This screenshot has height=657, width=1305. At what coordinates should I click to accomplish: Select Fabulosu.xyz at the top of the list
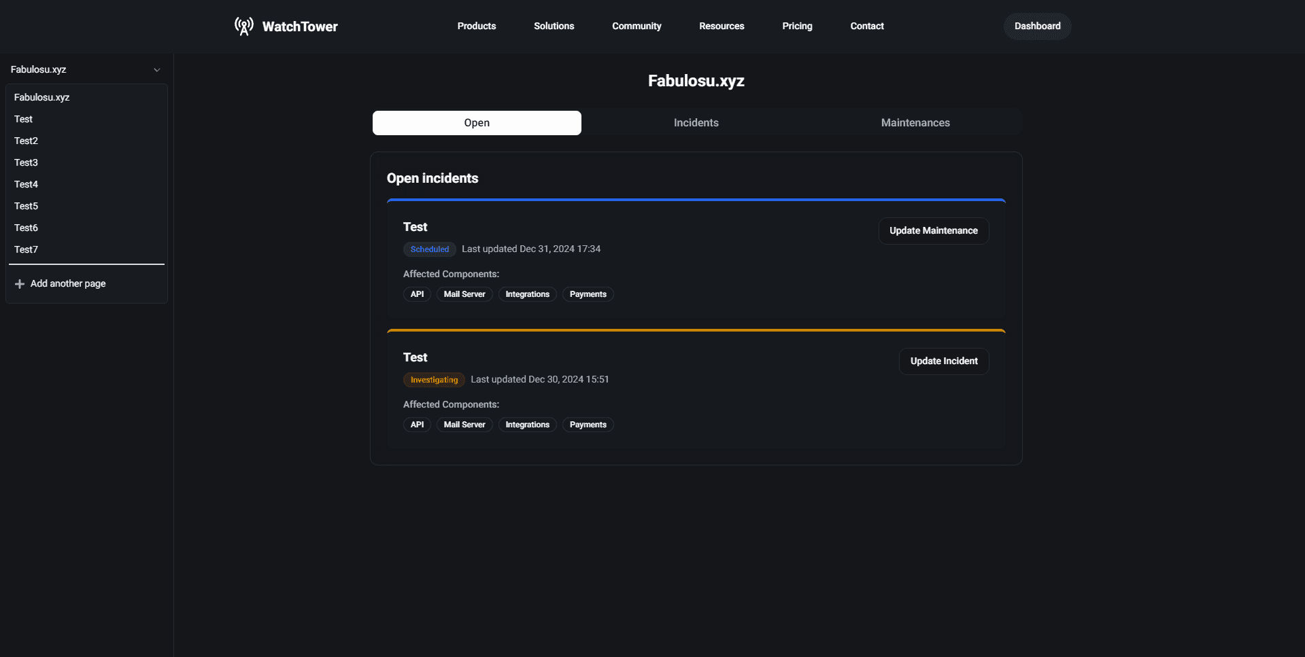coord(41,97)
